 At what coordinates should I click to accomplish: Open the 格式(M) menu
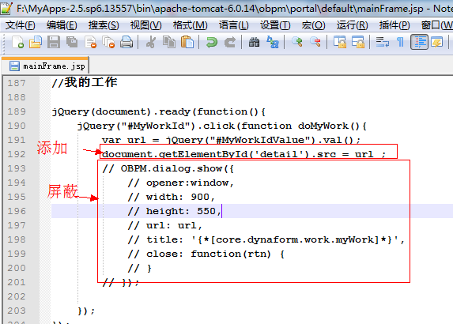point(190,25)
